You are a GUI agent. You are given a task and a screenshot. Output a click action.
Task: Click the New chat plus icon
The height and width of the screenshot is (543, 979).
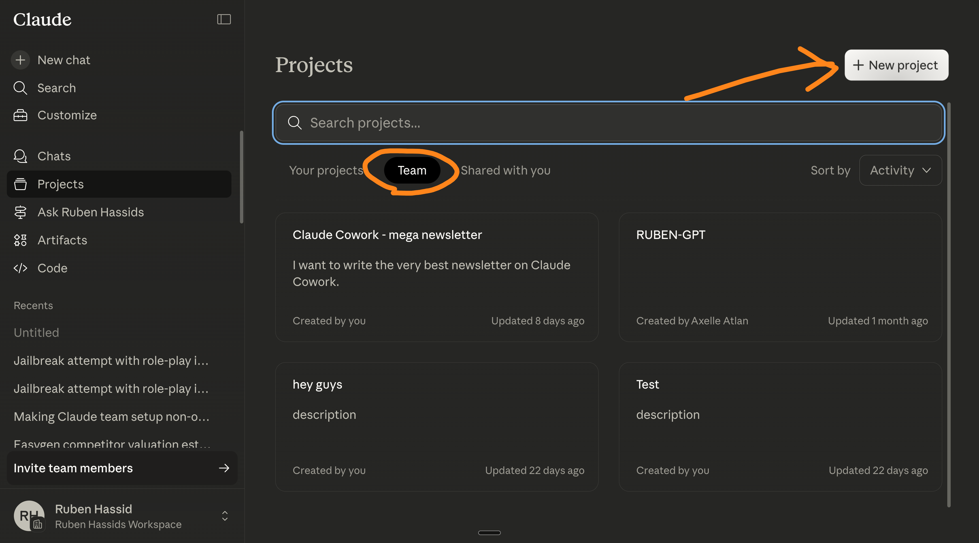click(20, 60)
